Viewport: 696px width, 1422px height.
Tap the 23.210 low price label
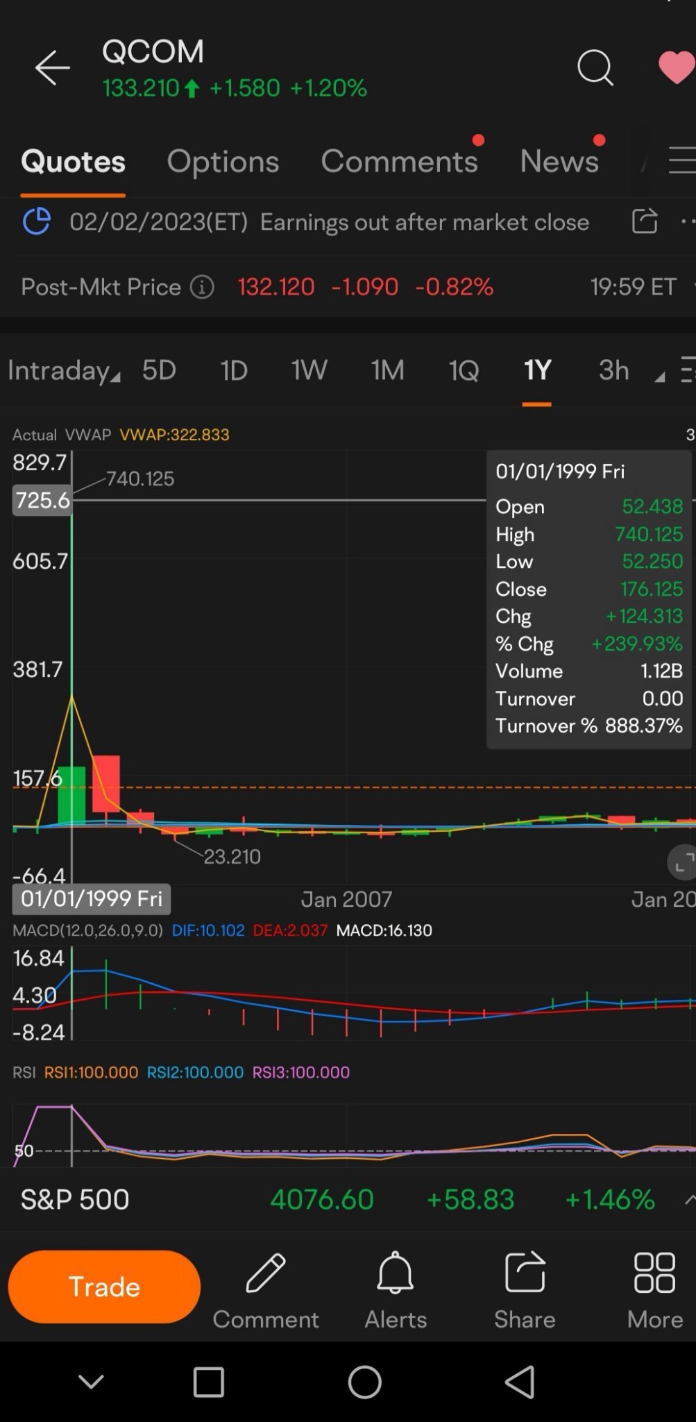[x=232, y=856]
